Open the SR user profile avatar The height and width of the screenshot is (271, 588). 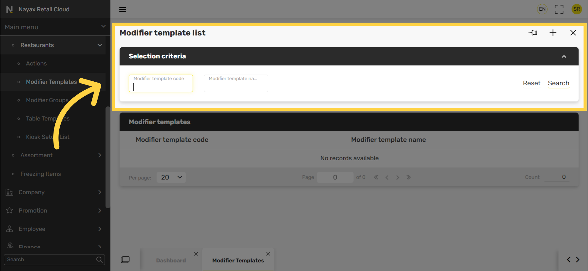point(576,9)
